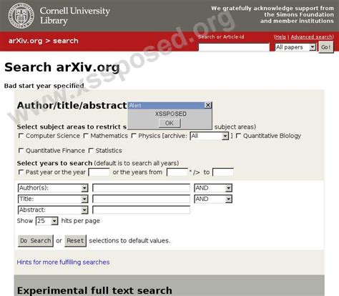Click the 'to' end year field
Image resolution: width=339 pixels, height=296 pixels.
click(223, 172)
